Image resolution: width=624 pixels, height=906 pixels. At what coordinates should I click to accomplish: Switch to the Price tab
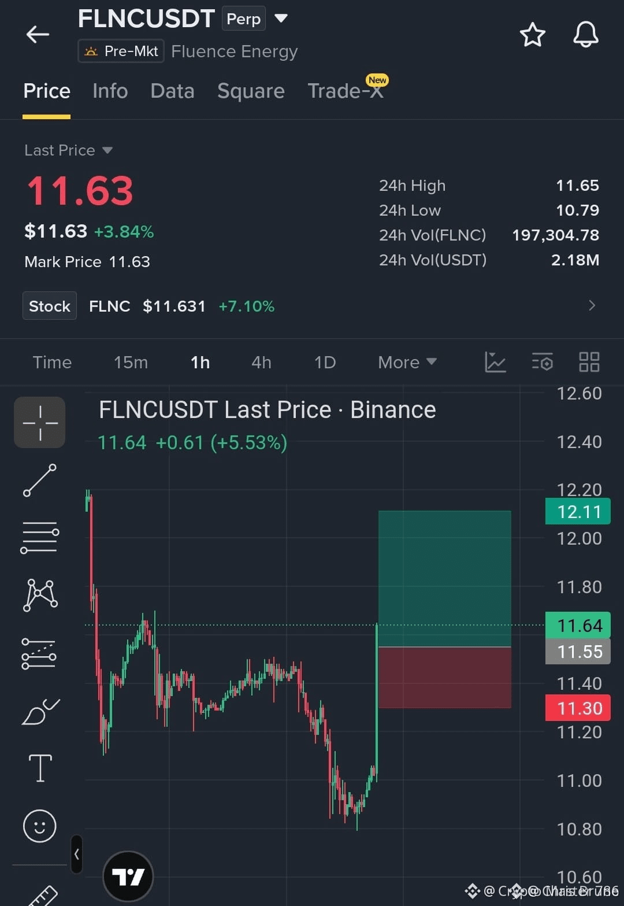[x=47, y=91]
